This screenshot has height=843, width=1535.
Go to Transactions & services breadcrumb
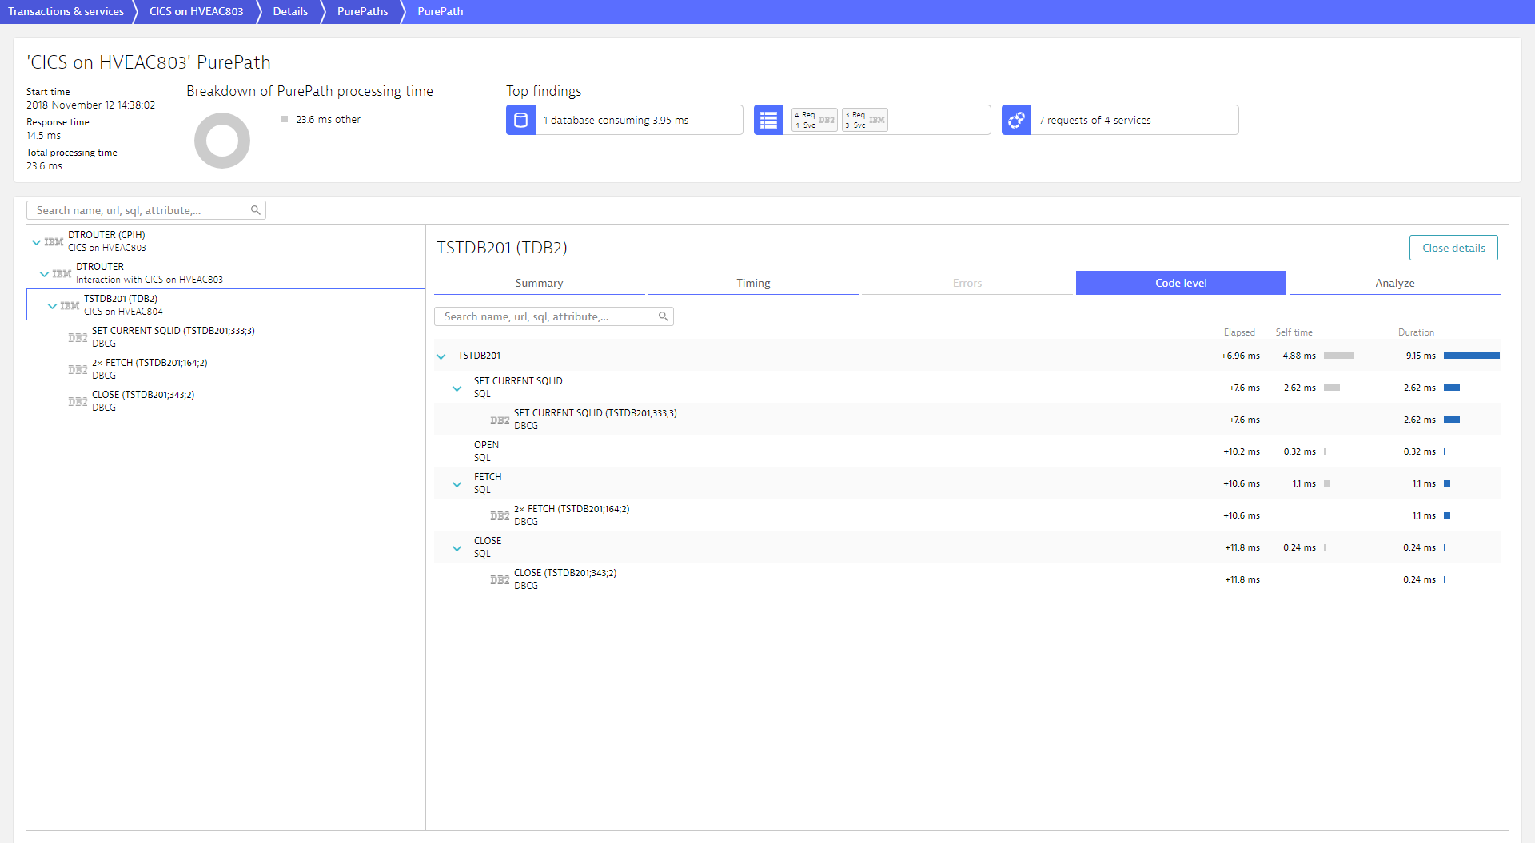pos(66,11)
